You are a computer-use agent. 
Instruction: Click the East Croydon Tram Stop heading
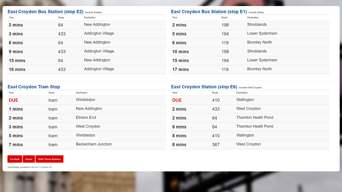click(x=34, y=87)
